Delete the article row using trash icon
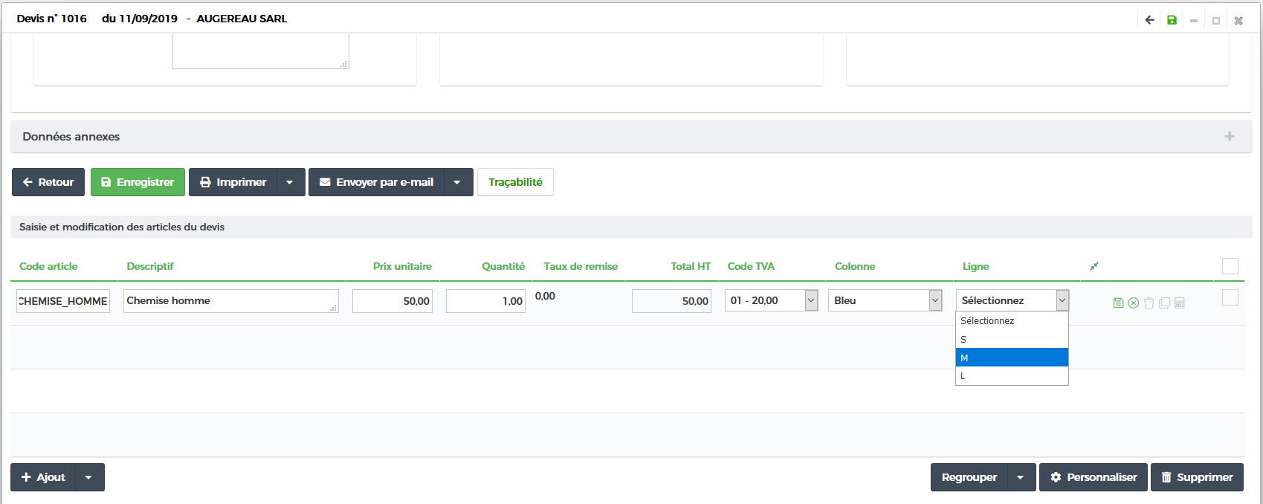Viewport: 1263px width, 504px height. pos(1149,303)
